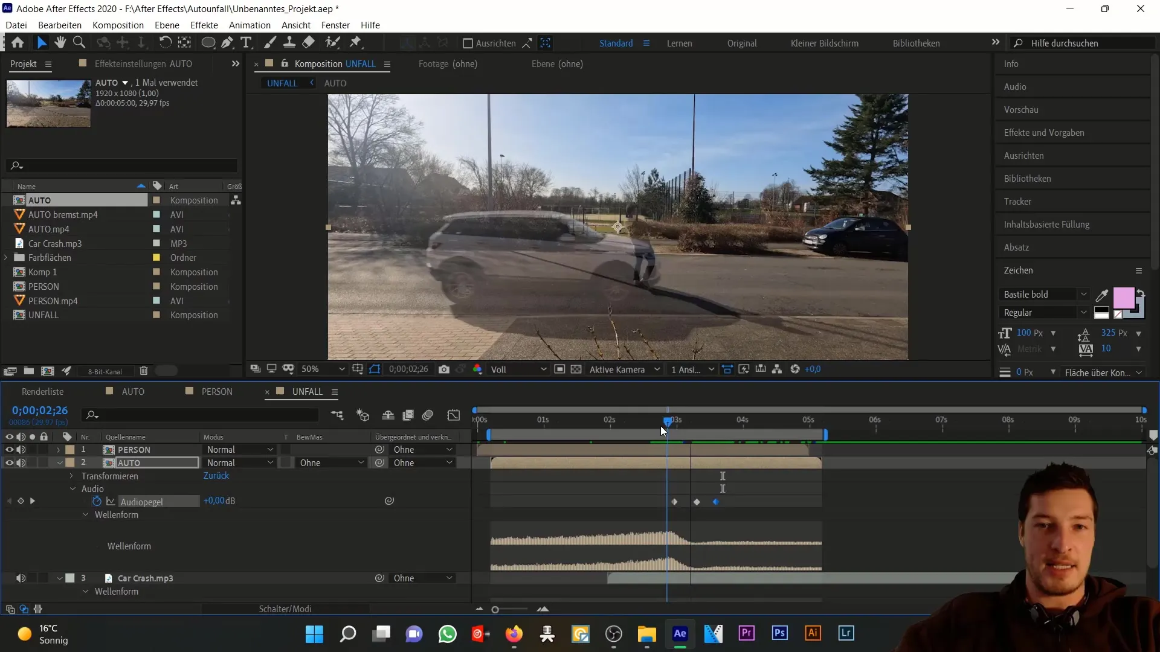Collapse the AUTO layer properties

tap(60, 463)
